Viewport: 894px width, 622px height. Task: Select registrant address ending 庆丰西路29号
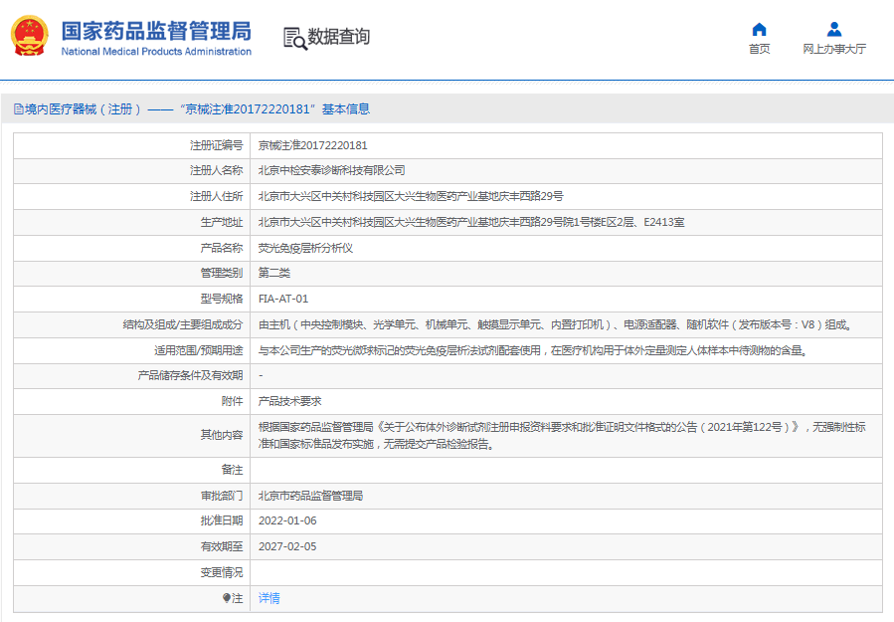coord(411,196)
